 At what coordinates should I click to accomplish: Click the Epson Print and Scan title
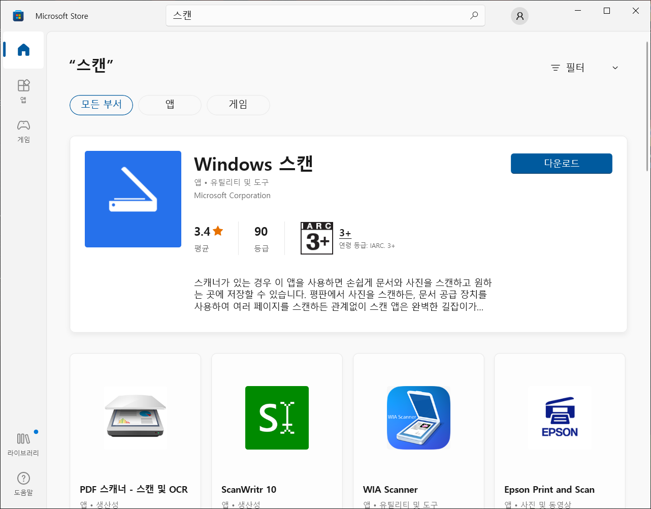point(549,490)
